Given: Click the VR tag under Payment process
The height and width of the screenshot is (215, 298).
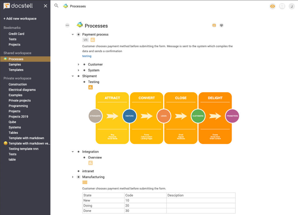Looking at the screenshot, I should pos(86,40).
